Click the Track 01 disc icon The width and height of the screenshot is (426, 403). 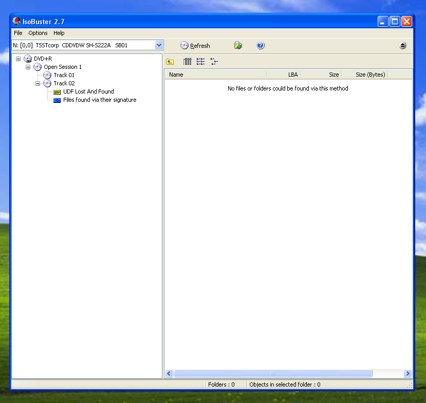click(47, 75)
